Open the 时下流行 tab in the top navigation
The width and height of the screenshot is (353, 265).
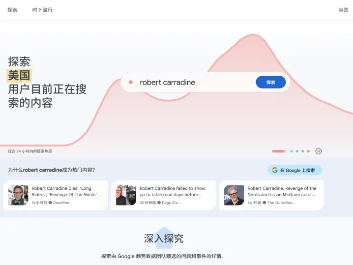[x=42, y=10]
